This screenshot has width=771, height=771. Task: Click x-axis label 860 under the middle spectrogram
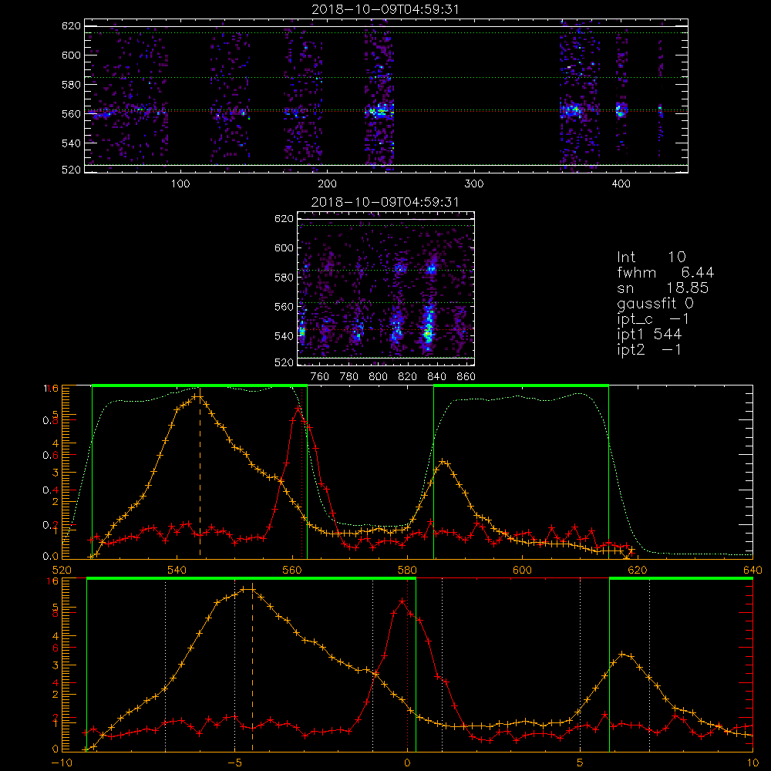(x=466, y=377)
